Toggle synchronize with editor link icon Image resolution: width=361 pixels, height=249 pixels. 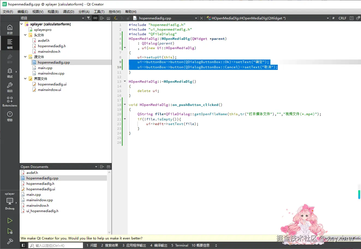point(95,18)
